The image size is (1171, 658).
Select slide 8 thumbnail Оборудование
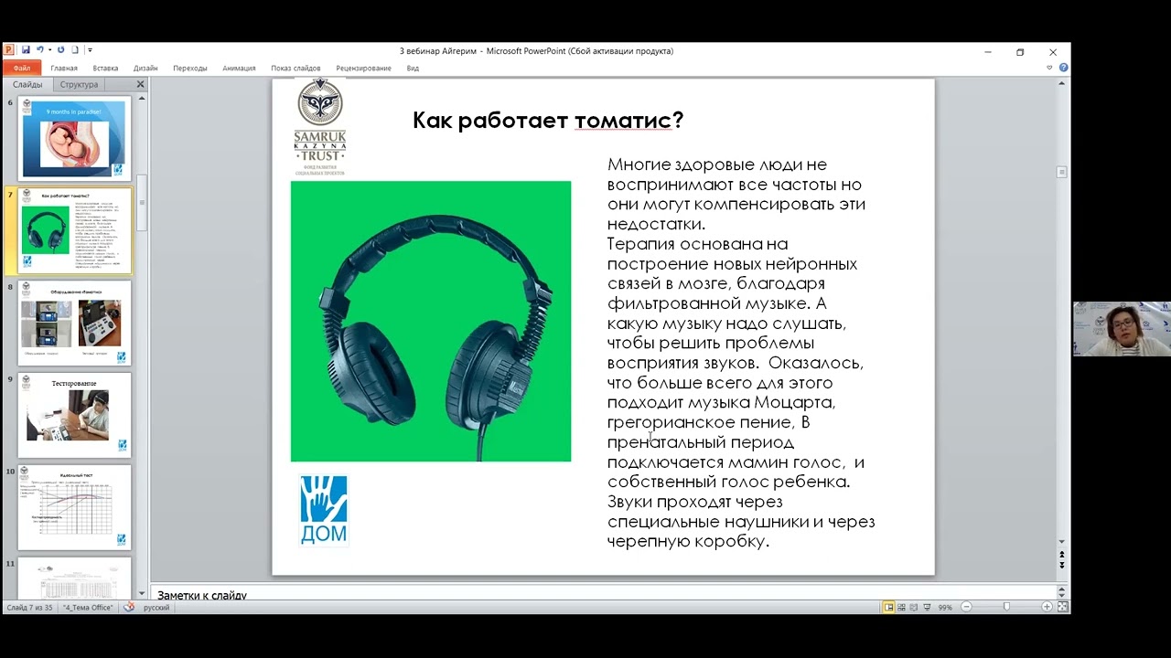click(75, 323)
